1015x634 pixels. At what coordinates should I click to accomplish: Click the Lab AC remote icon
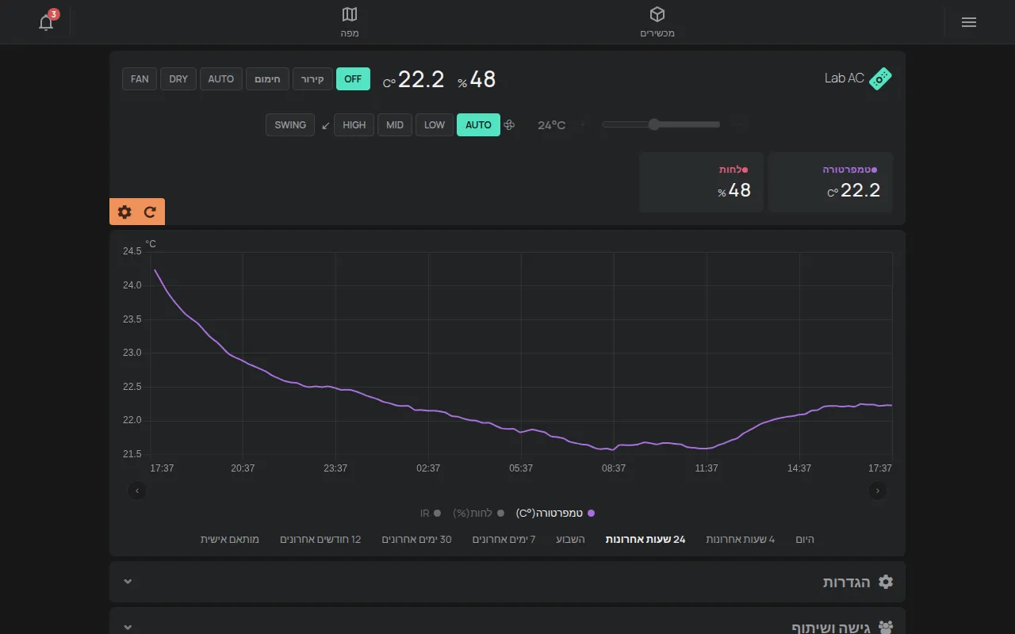880,78
